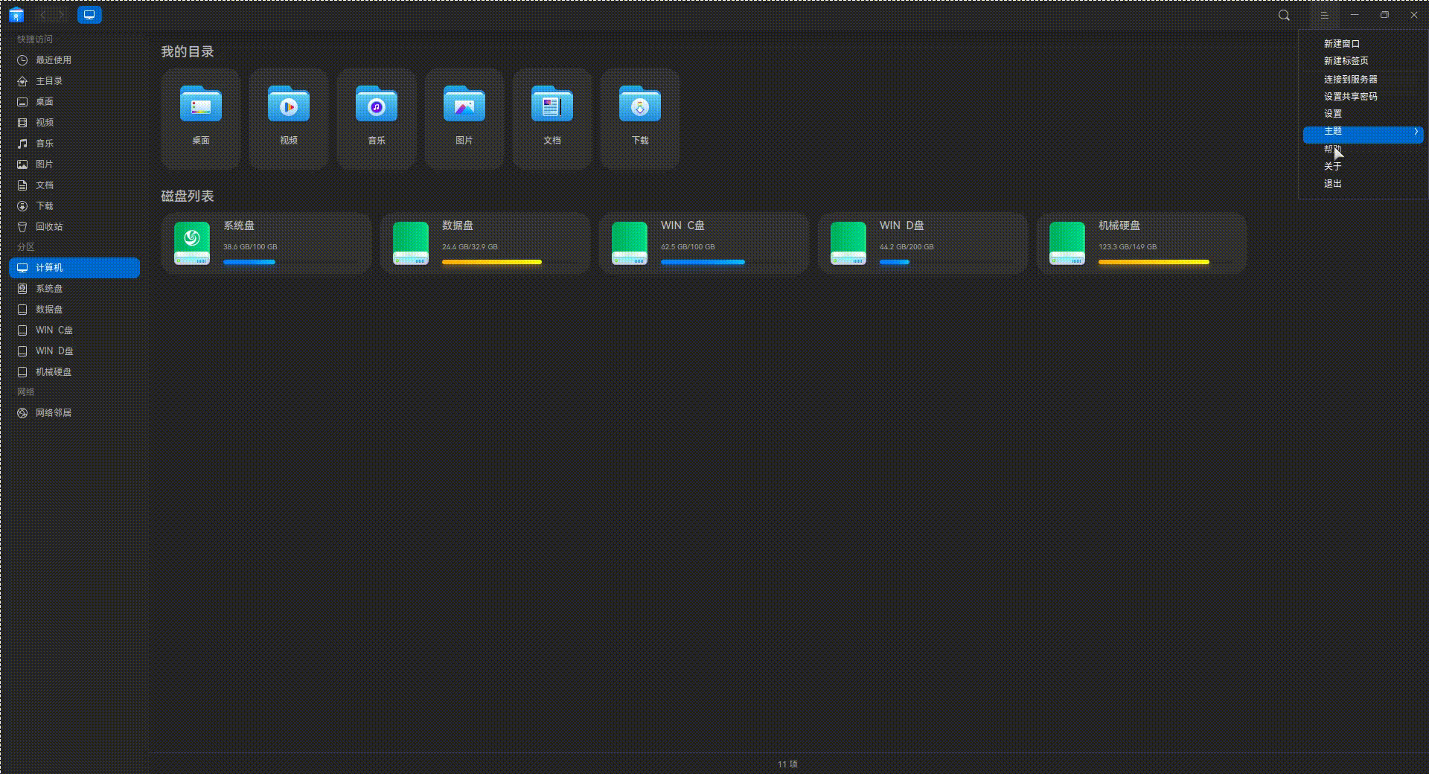The width and height of the screenshot is (1429, 774).
Task: Select 主目录 in the sidebar
Action: click(x=74, y=81)
